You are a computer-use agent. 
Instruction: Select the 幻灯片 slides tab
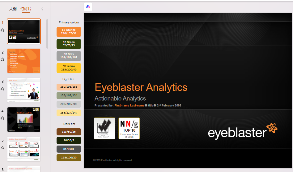pyautogui.click(x=26, y=9)
